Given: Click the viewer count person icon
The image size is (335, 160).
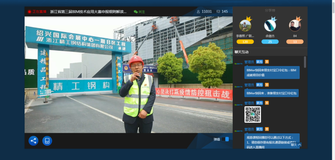Looking at the screenshot, I should [198, 12].
